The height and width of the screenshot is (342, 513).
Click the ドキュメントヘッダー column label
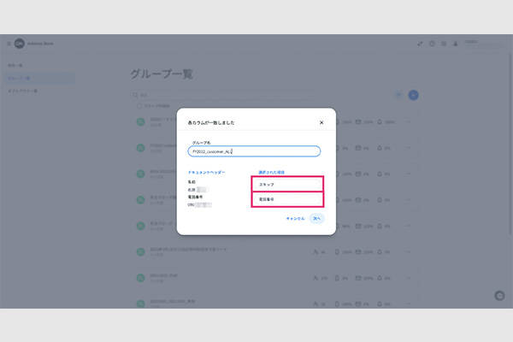tap(204, 172)
